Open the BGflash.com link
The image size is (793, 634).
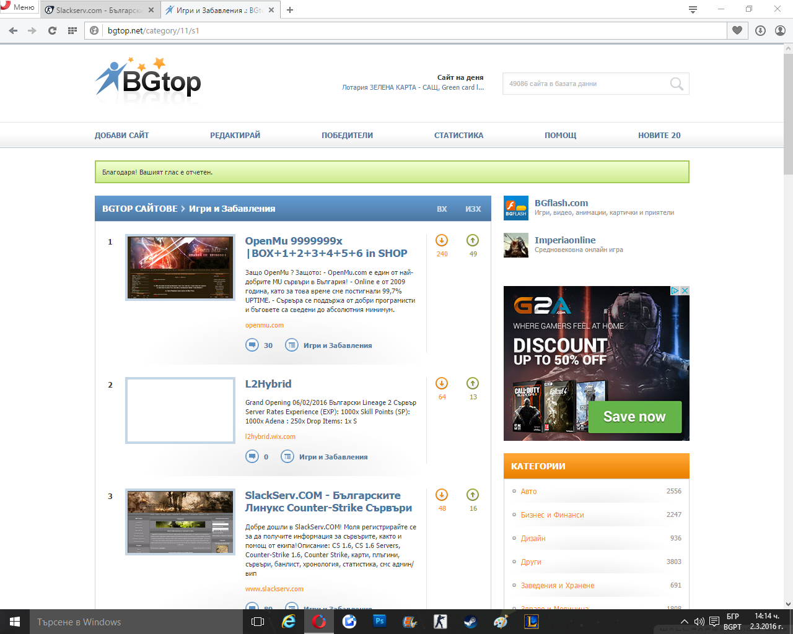(x=561, y=203)
